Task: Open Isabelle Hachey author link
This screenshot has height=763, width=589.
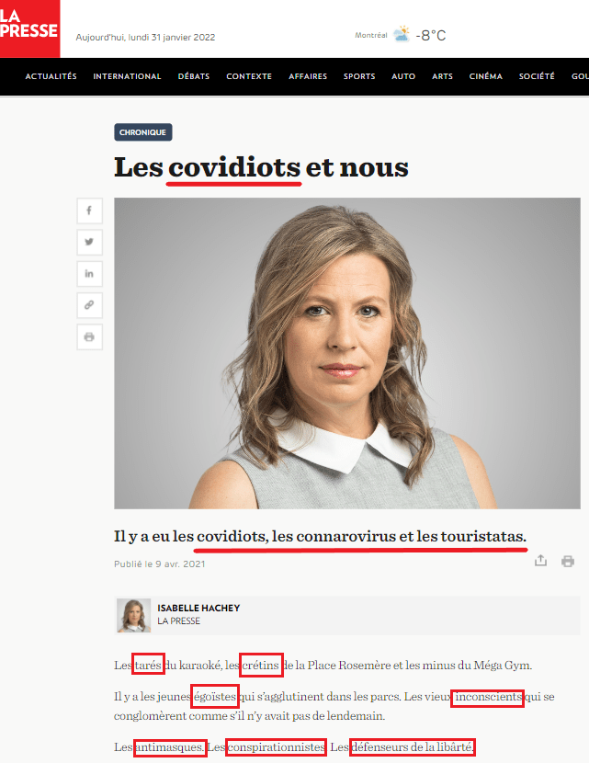Action: point(198,608)
